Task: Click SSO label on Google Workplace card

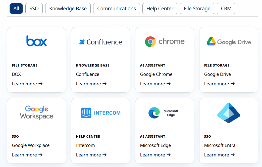Action: click(x=15, y=137)
